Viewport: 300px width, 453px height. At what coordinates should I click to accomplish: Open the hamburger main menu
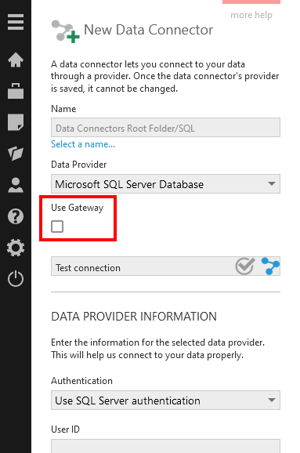(x=16, y=22)
